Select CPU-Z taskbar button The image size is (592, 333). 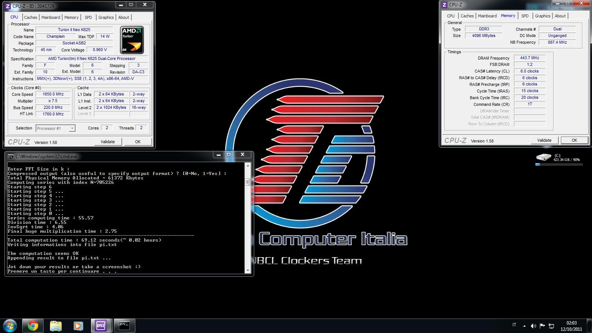pyautogui.click(x=101, y=326)
